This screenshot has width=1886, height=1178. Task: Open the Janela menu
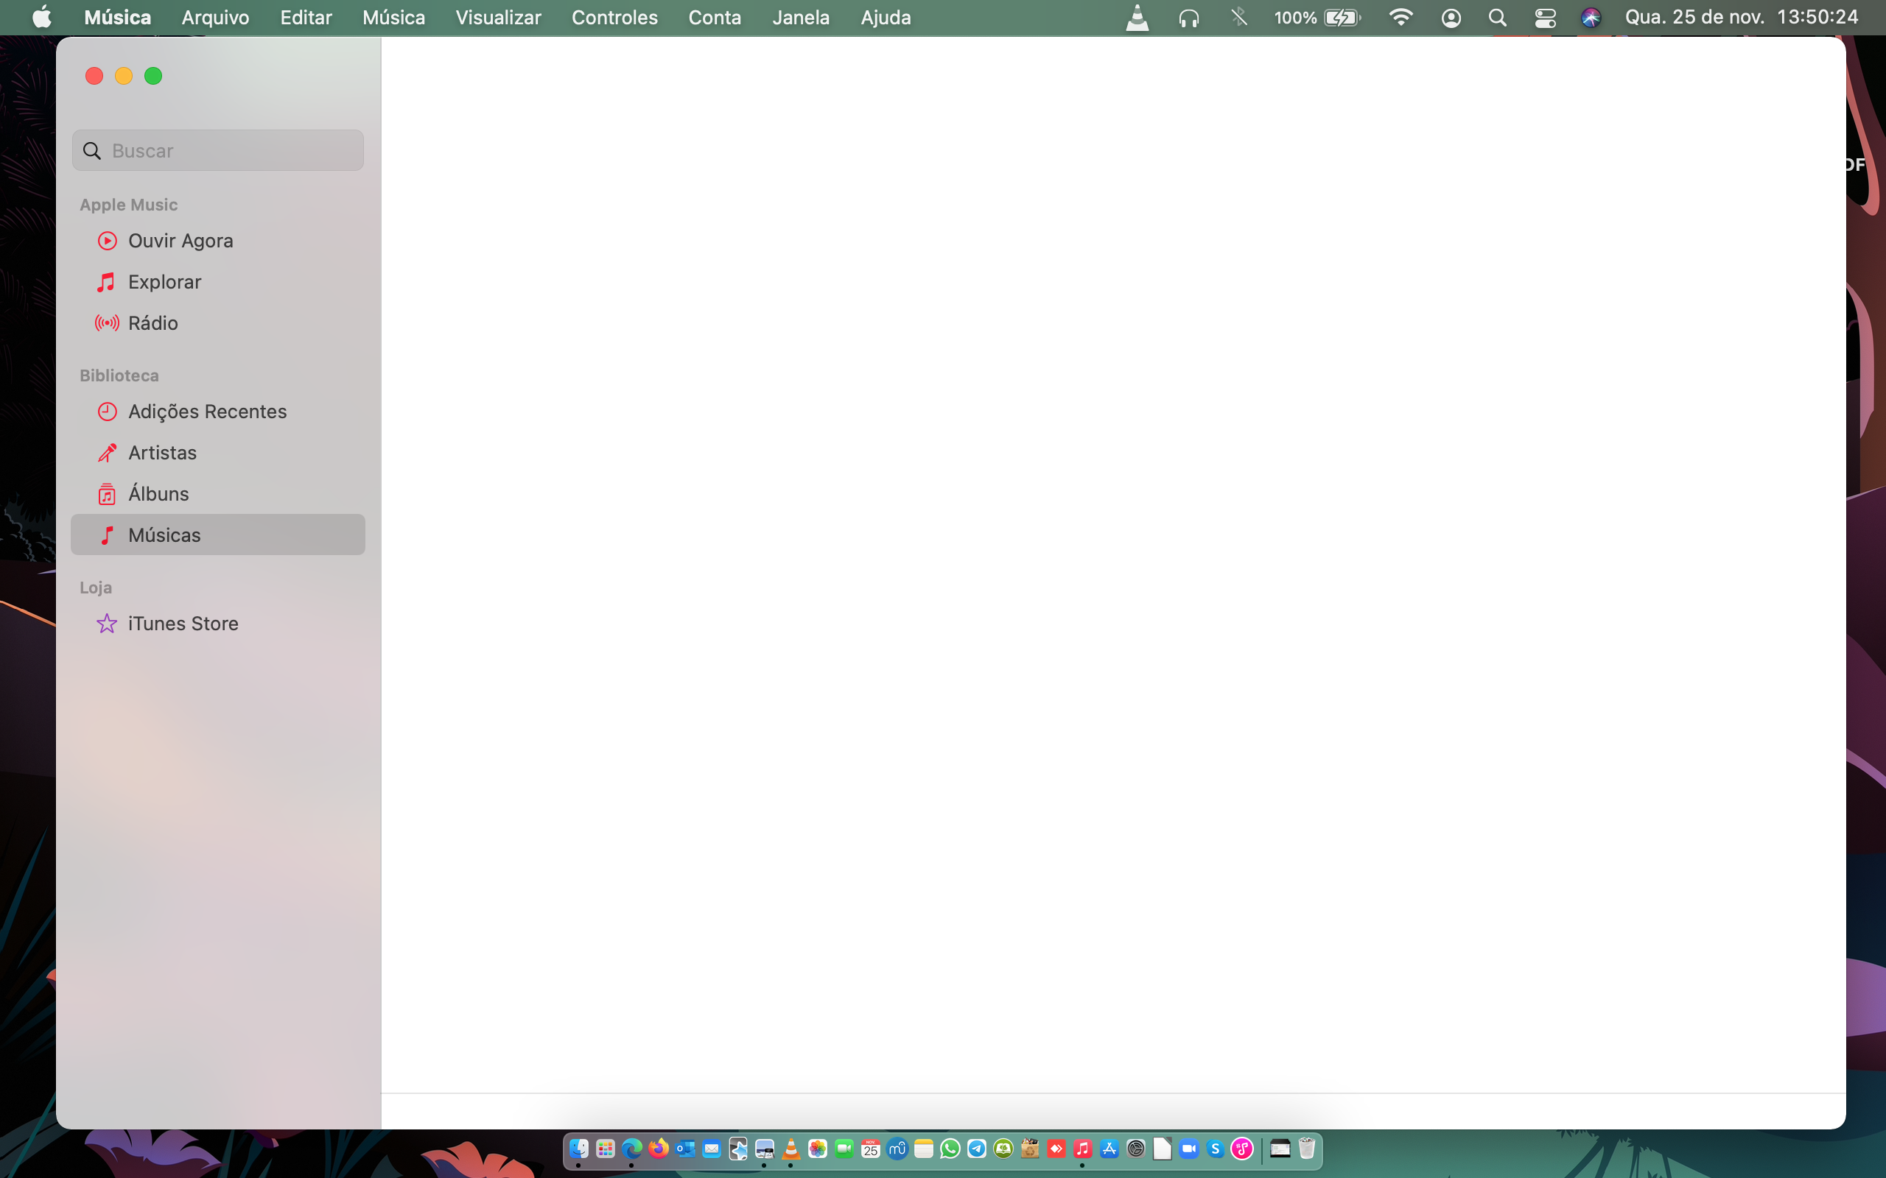[x=800, y=17]
